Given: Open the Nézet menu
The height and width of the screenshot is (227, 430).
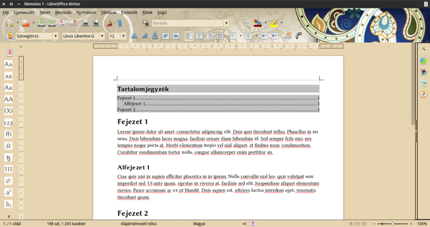Looking at the screenshot, I should [45, 12].
